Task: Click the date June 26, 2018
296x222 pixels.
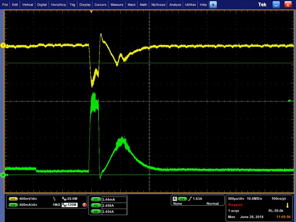Action: click(x=252, y=217)
